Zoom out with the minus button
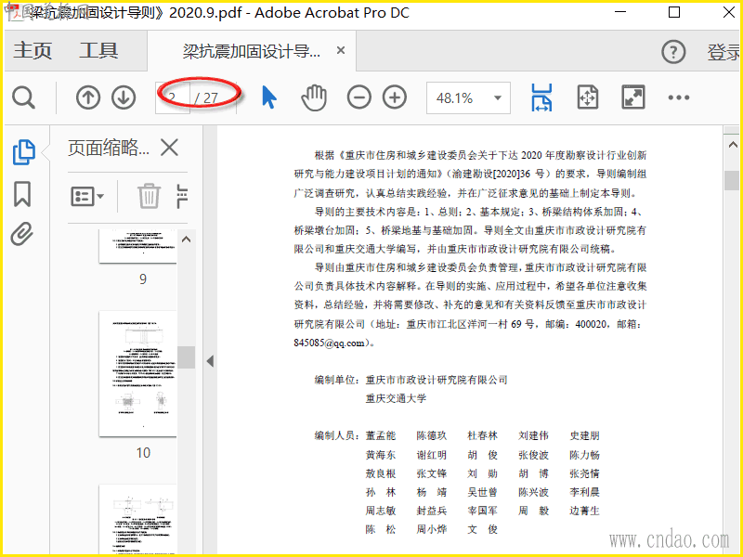The height and width of the screenshot is (557, 743). [x=359, y=97]
